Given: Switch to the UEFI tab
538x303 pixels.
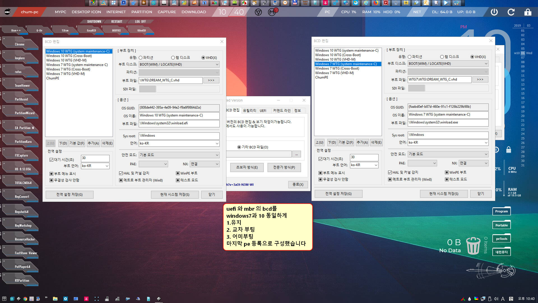Looking at the screenshot, I should [263, 111].
